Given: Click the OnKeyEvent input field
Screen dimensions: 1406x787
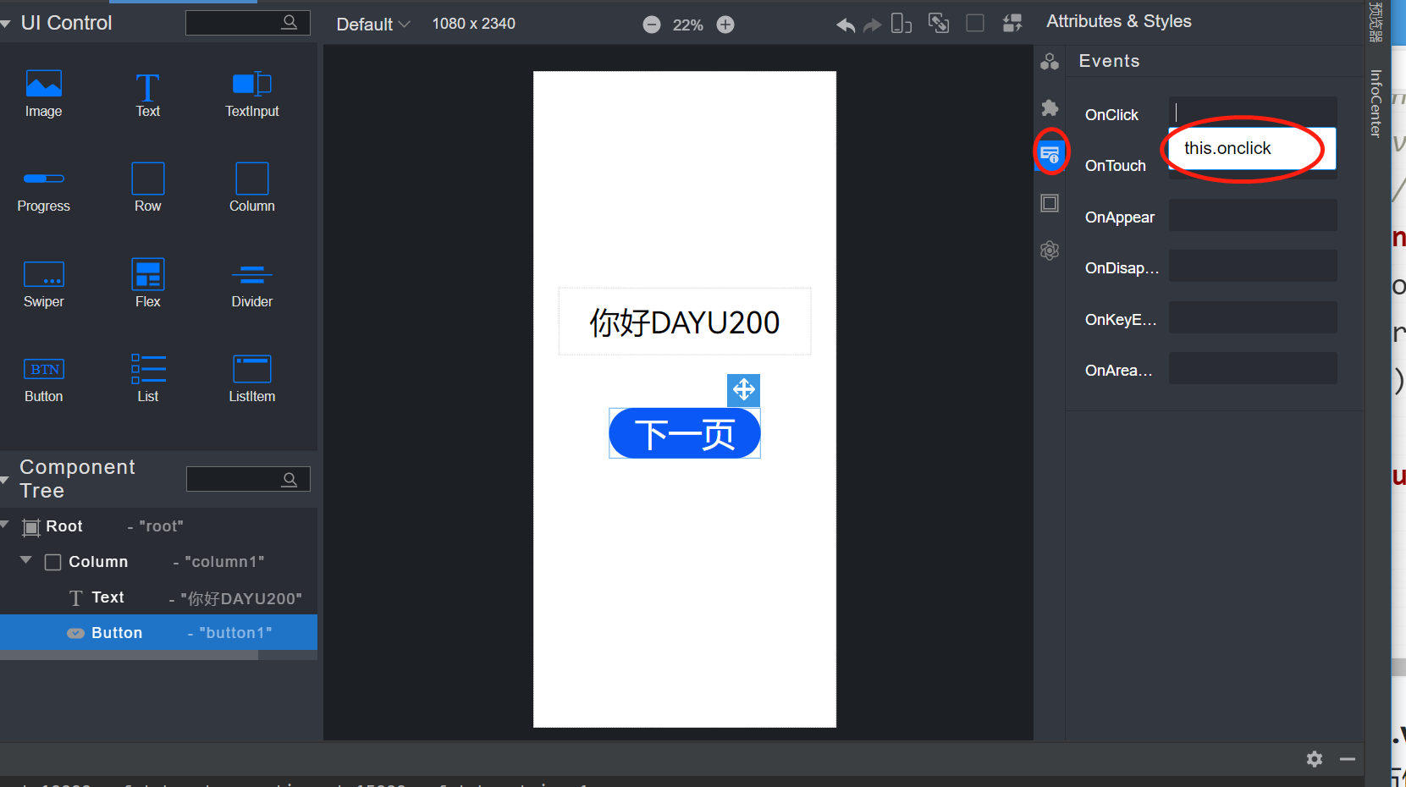Looking at the screenshot, I should click(x=1253, y=317).
